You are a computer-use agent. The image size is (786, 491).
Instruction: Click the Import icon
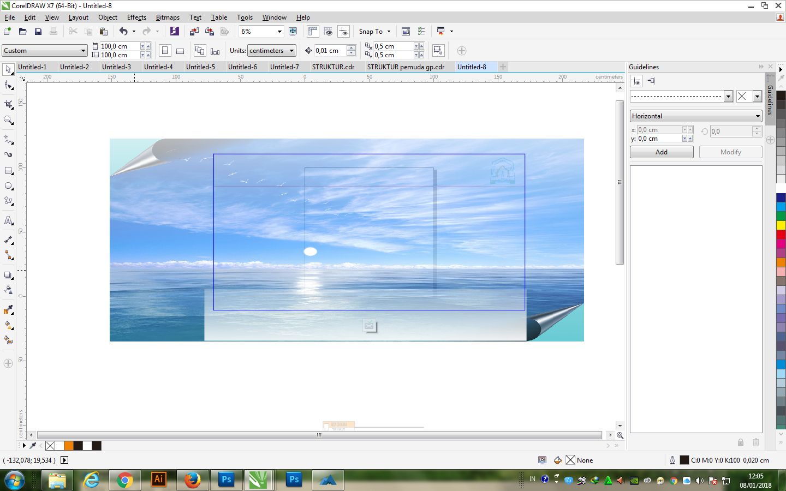[194, 31]
